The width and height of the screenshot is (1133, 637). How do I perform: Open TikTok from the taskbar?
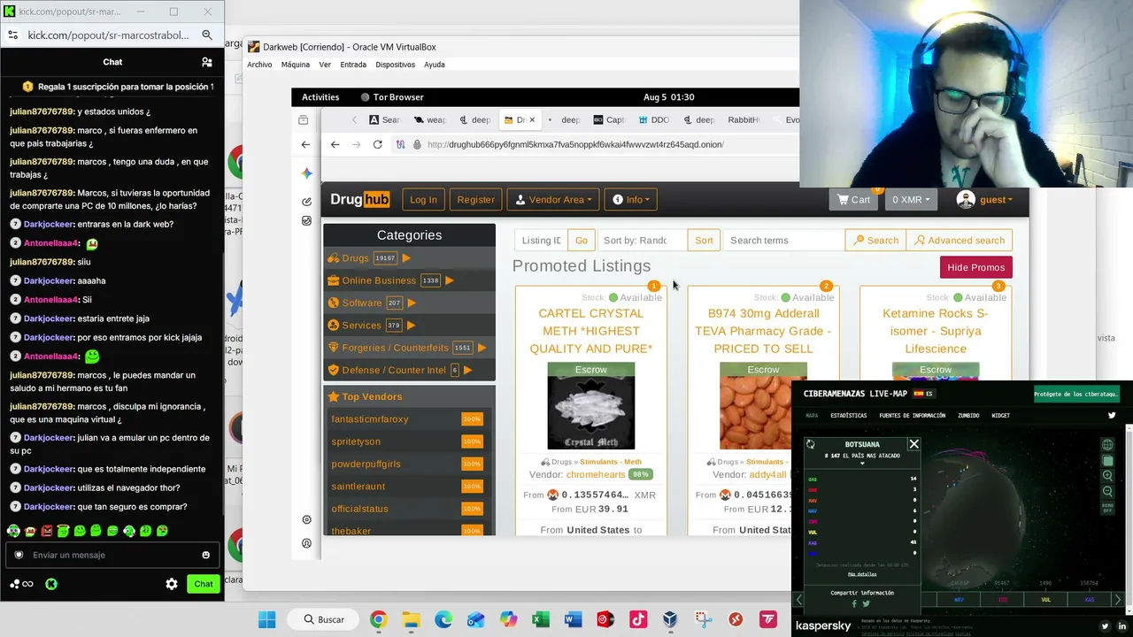pos(638,619)
